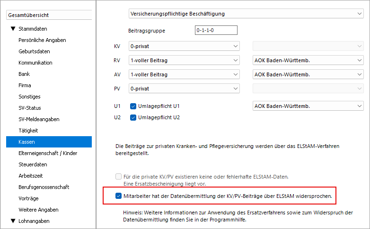Open the RV 1-voller Beitrag dropdown

coord(185,60)
